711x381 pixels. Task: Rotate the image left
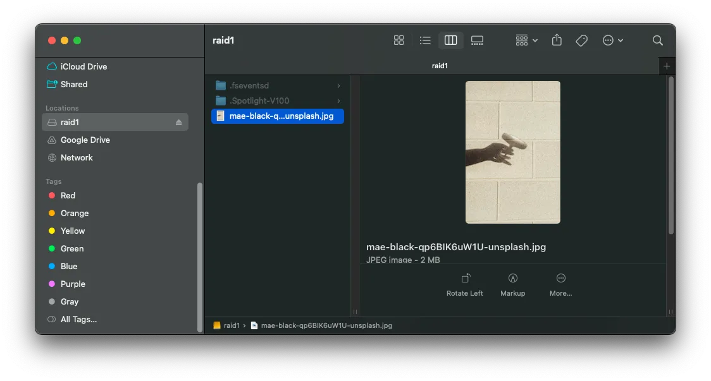coord(465,284)
